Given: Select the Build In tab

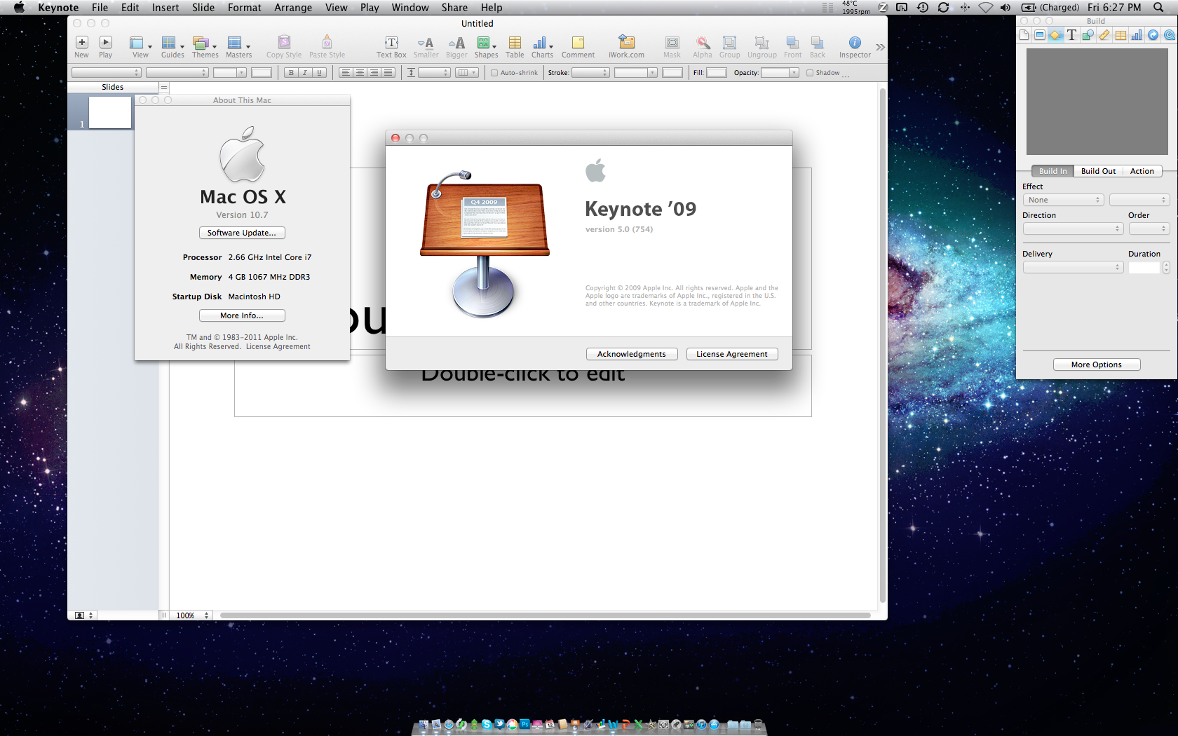Looking at the screenshot, I should [1052, 171].
